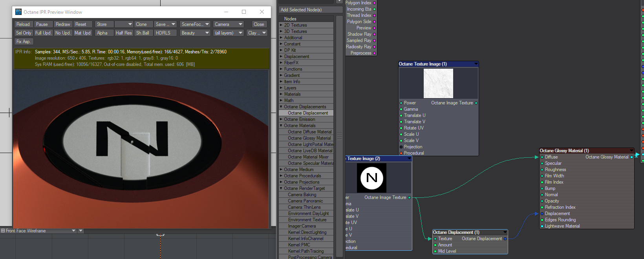Select Kernel:PathTracing in node list
This screenshot has height=259, width=644.
306,251
